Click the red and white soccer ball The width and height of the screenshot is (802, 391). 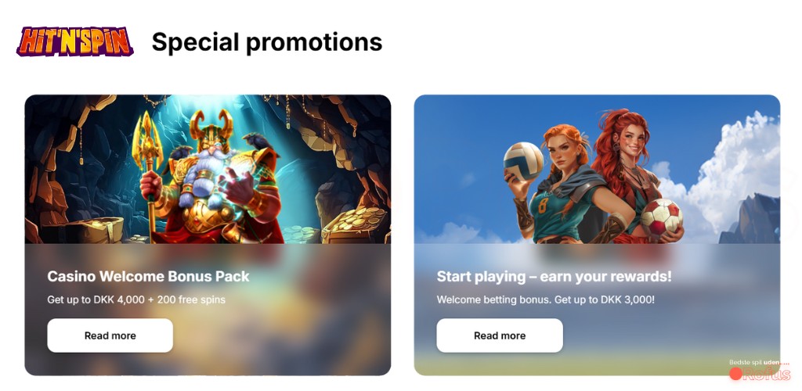click(x=661, y=217)
